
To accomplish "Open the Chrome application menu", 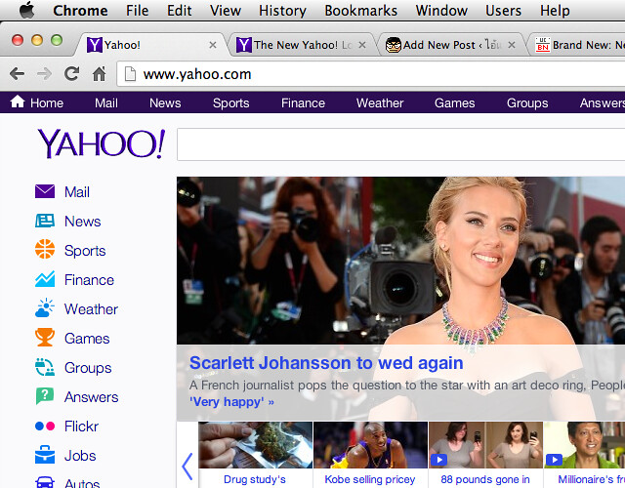I will [80, 11].
